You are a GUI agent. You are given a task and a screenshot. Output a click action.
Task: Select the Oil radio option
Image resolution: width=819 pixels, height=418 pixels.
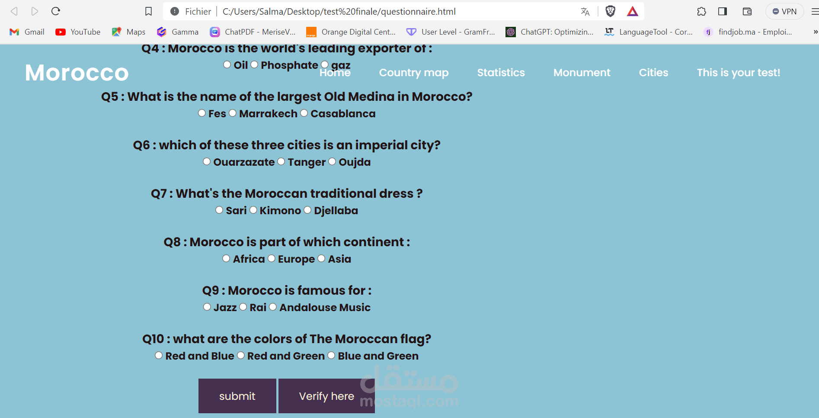227,64
